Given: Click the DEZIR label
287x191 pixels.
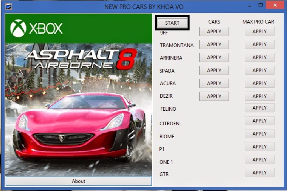Looking at the screenshot, I should point(166,96).
